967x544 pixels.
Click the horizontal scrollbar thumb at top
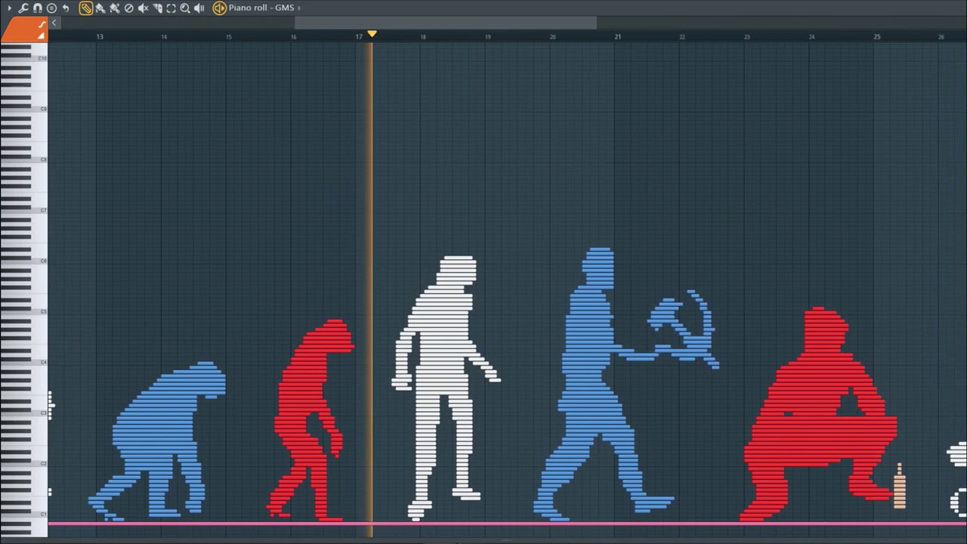[x=446, y=23]
